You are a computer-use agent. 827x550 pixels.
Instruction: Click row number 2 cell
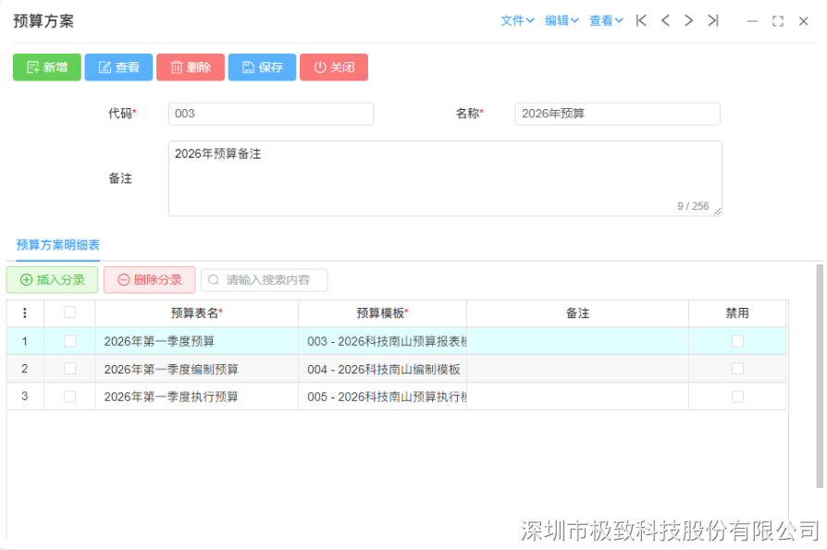tap(25, 369)
